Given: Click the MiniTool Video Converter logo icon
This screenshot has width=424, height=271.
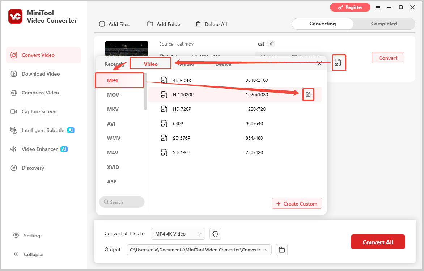Looking at the screenshot, I should (x=16, y=17).
